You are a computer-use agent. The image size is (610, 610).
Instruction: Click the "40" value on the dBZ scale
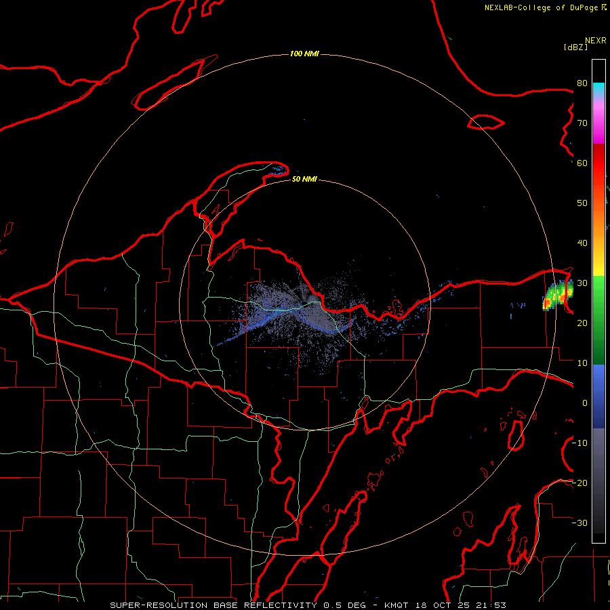pos(582,243)
